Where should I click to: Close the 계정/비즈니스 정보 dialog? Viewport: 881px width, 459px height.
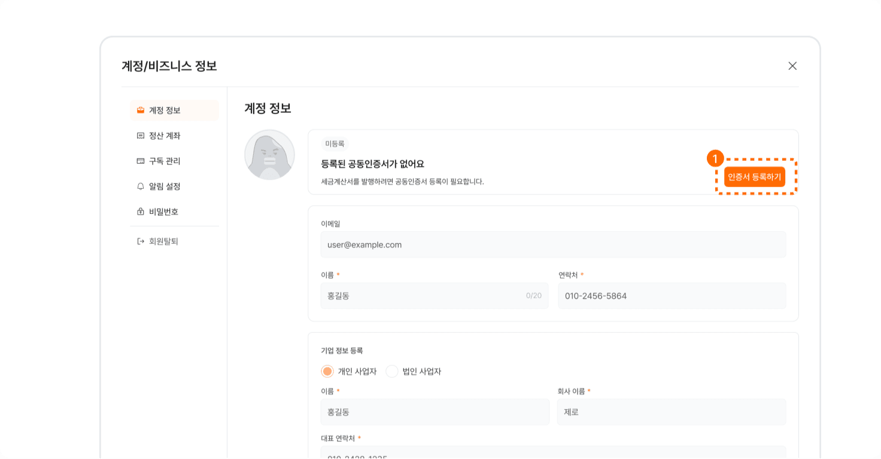point(792,66)
